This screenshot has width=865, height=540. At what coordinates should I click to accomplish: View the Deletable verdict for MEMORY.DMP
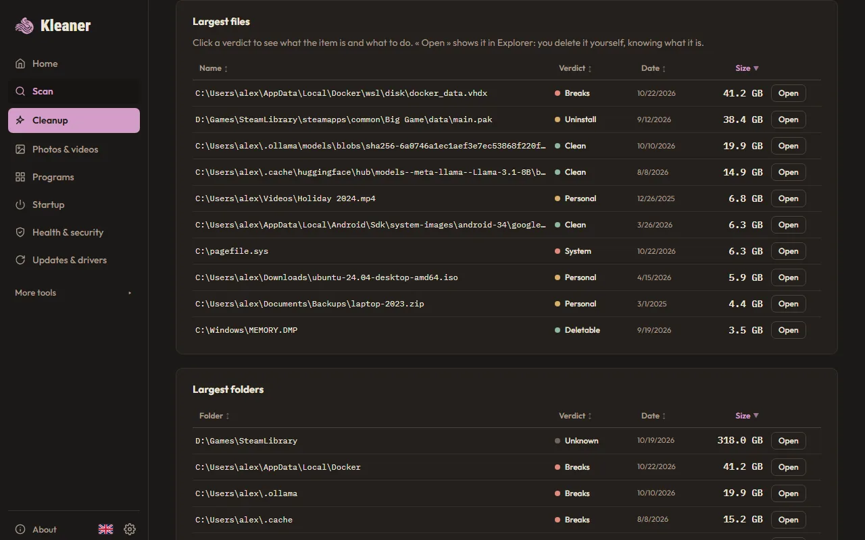click(577, 330)
